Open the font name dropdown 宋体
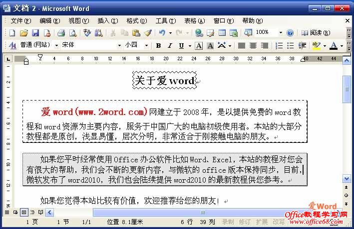The image size is (354, 229). click(x=119, y=46)
